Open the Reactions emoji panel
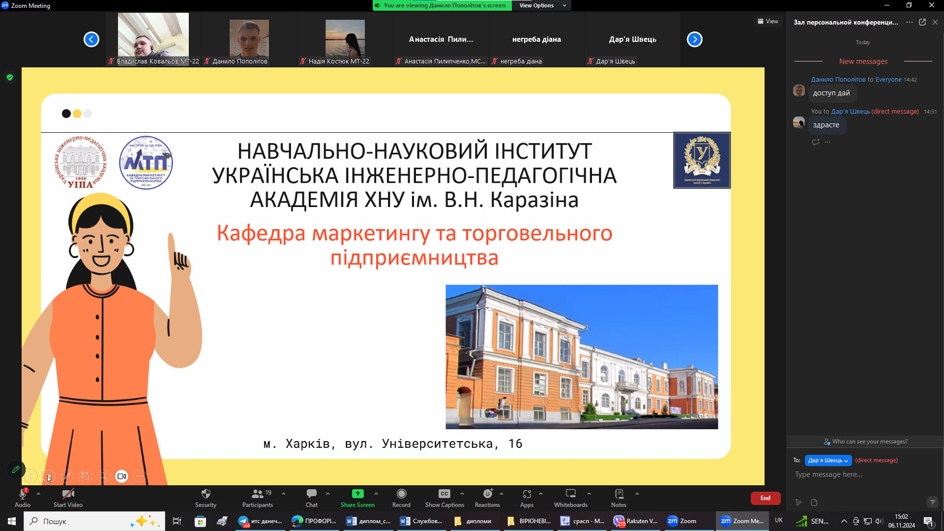The width and height of the screenshot is (944, 531). [x=487, y=497]
